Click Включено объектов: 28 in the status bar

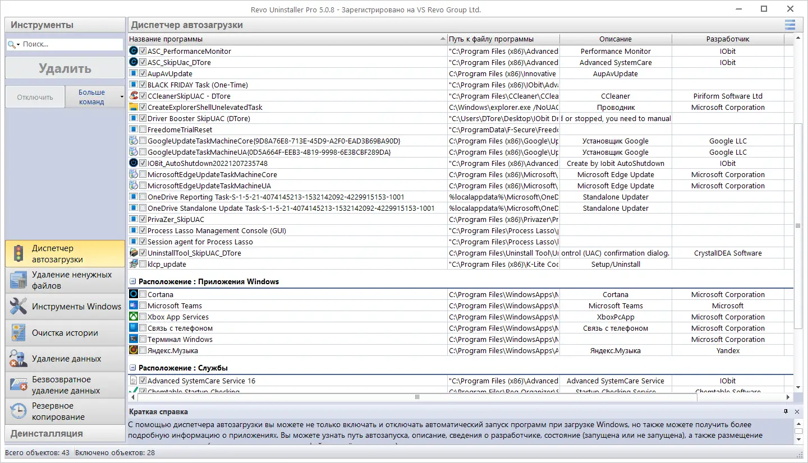(x=115, y=452)
